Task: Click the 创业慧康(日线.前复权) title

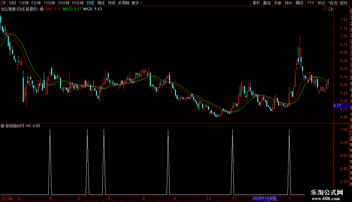Action: point(20,9)
